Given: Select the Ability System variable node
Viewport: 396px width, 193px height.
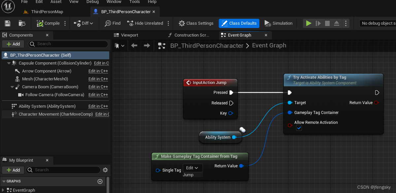Looking at the screenshot, I should [x=220, y=137].
